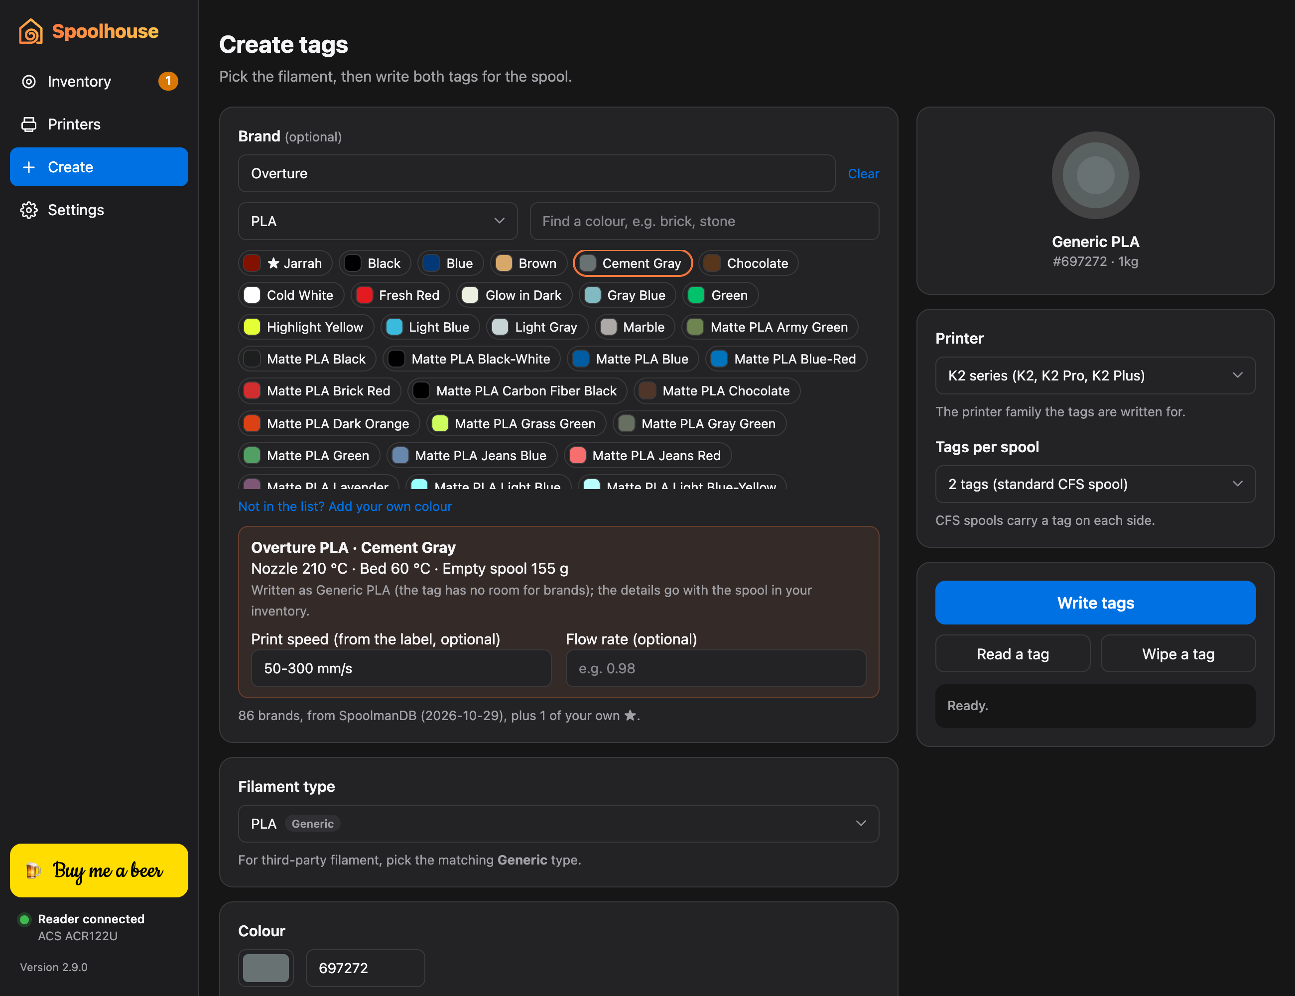This screenshot has width=1295, height=996.
Task: Click the 697272 hex colour field
Action: 365,968
